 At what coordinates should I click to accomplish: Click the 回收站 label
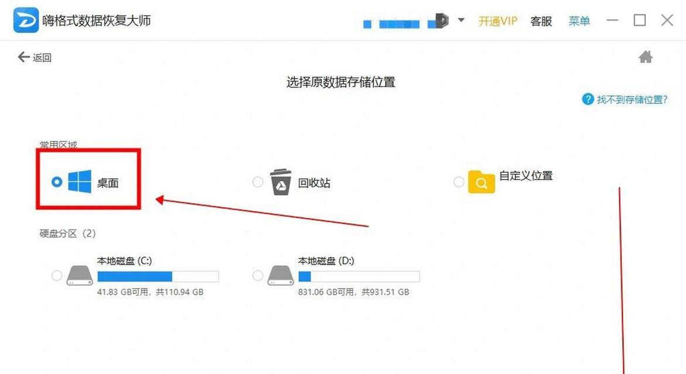click(314, 183)
